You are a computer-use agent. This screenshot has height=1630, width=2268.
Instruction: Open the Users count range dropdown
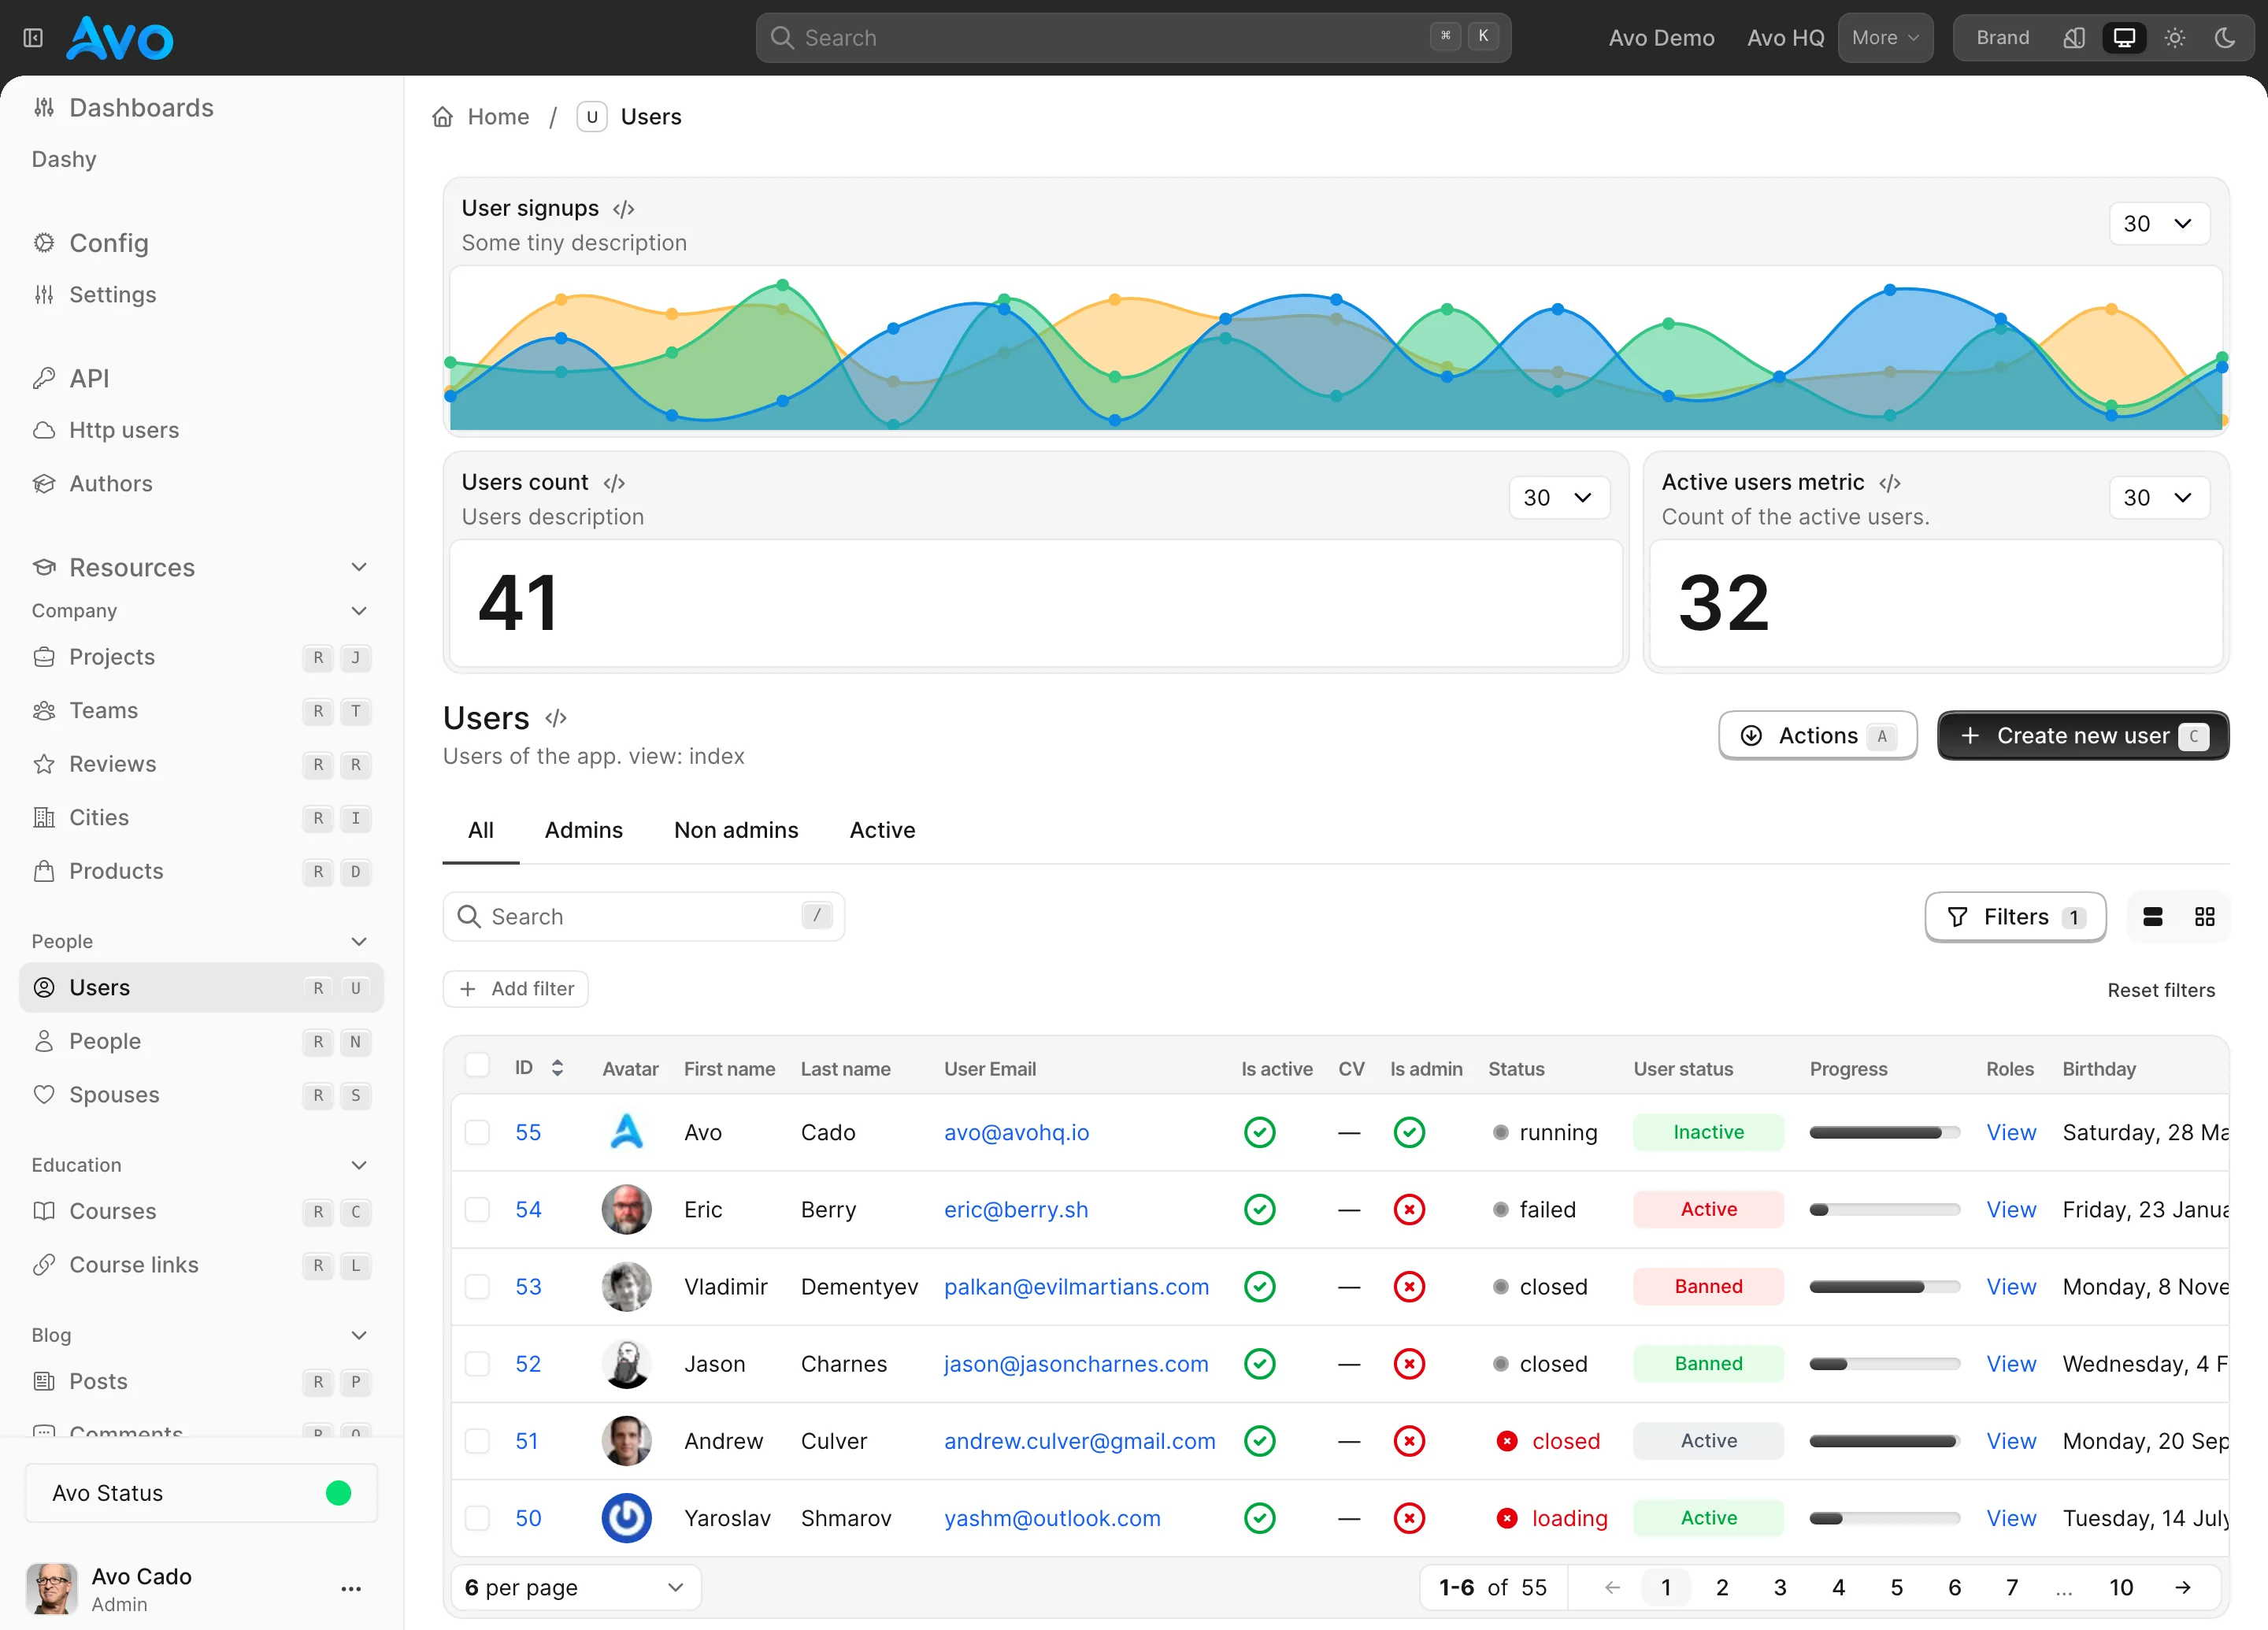coord(1559,498)
